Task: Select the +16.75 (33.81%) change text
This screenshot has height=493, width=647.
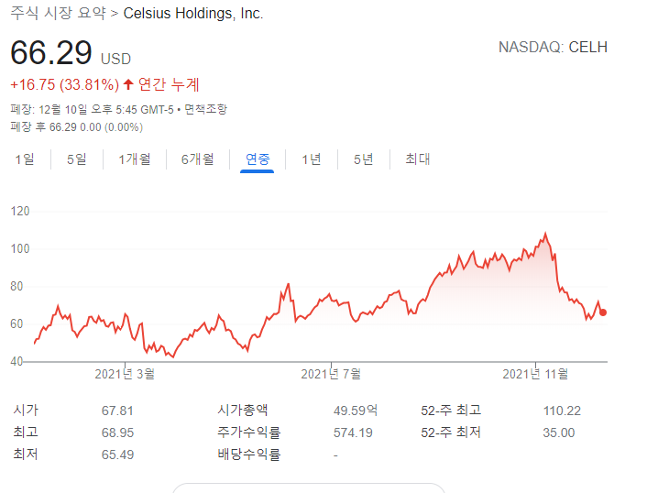Action: pos(65,84)
